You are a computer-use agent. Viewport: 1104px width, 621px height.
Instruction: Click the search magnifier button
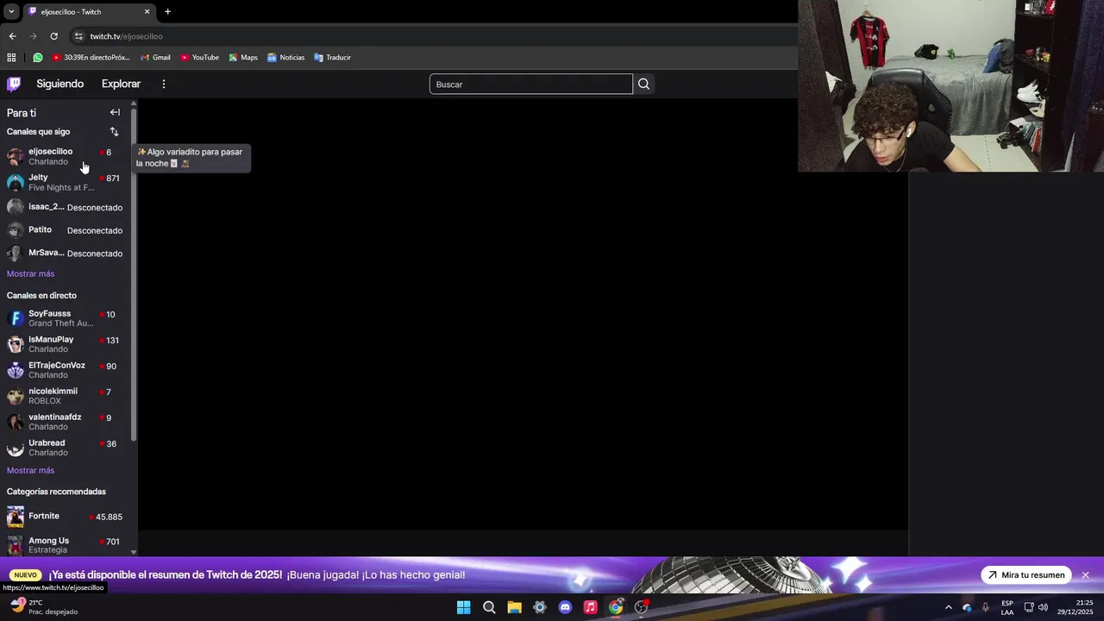tap(643, 84)
